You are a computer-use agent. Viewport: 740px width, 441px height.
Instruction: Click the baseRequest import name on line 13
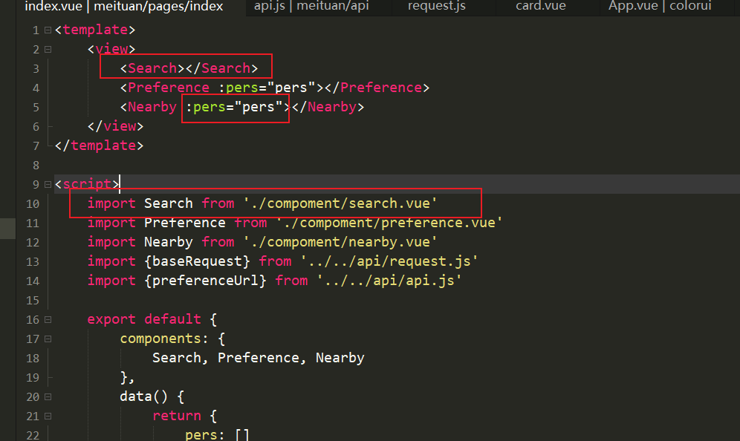pyautogui.click(x=198, y=261)
